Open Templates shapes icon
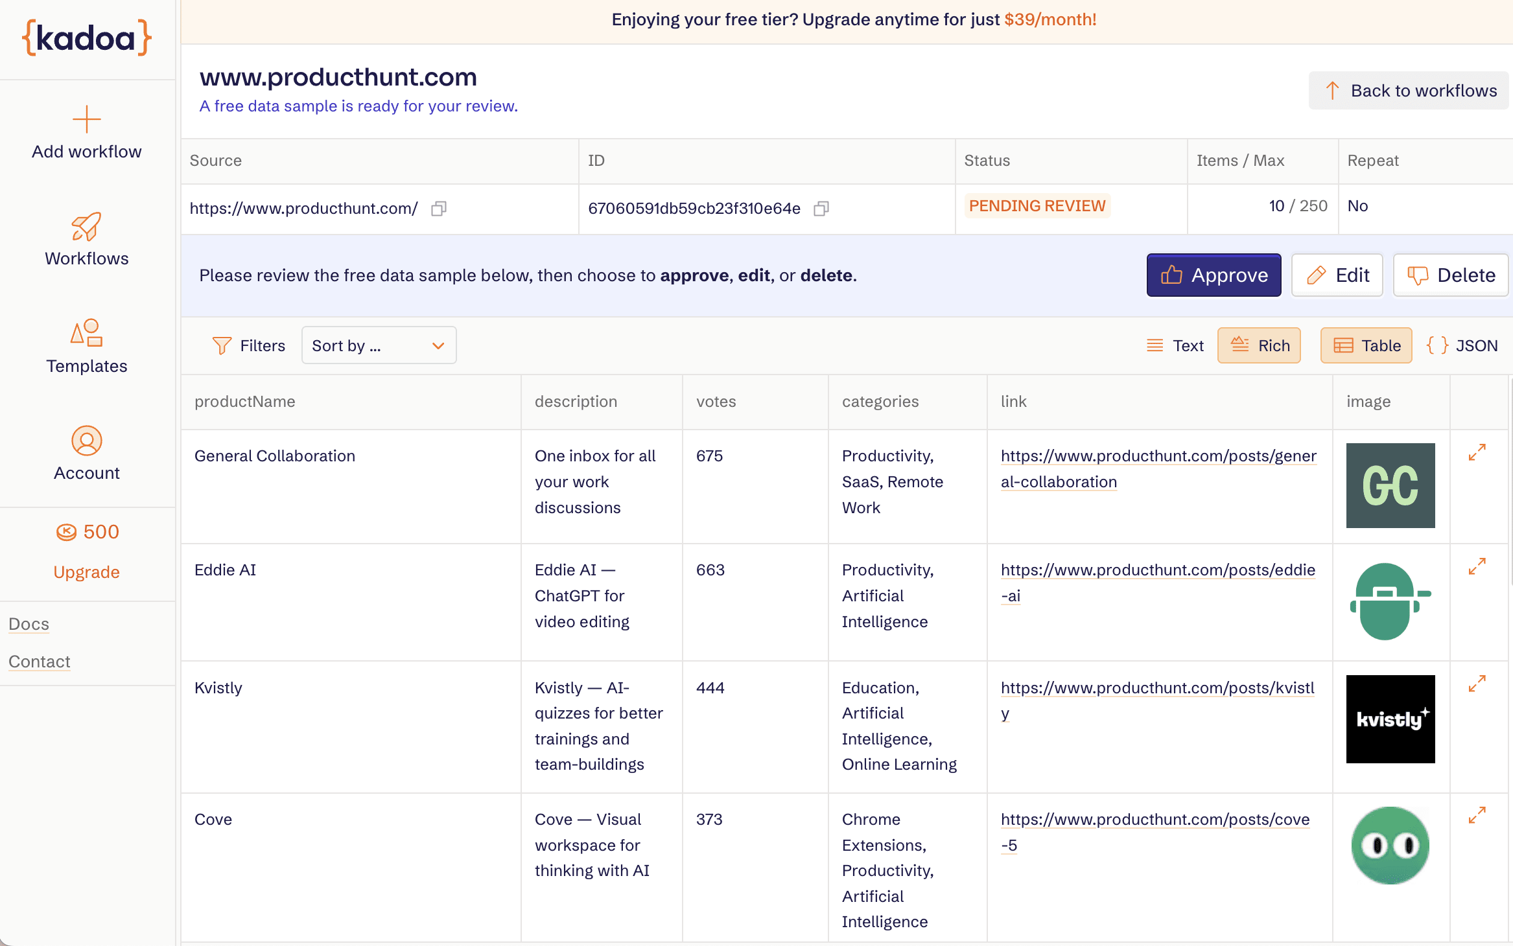This screenshot has height=946, width=1513. click(87, 332)
